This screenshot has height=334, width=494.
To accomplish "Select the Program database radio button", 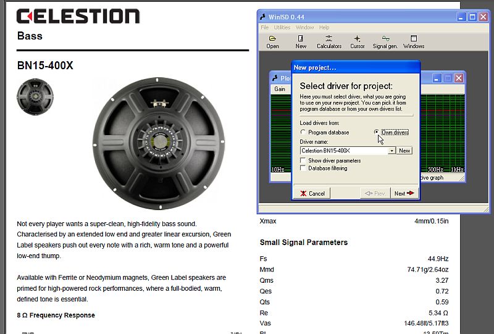I will point(303,132).
